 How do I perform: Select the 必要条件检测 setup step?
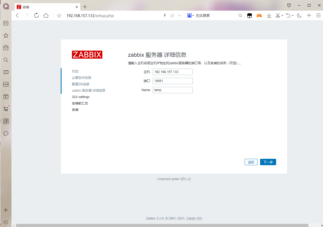pos(82,78)
